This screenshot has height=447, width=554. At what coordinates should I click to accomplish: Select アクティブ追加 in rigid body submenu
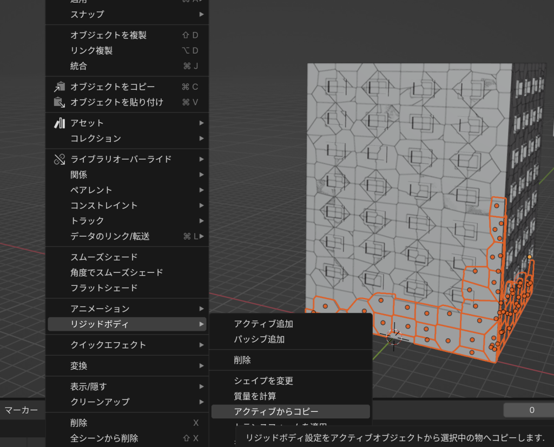click(x=263, y=324)
